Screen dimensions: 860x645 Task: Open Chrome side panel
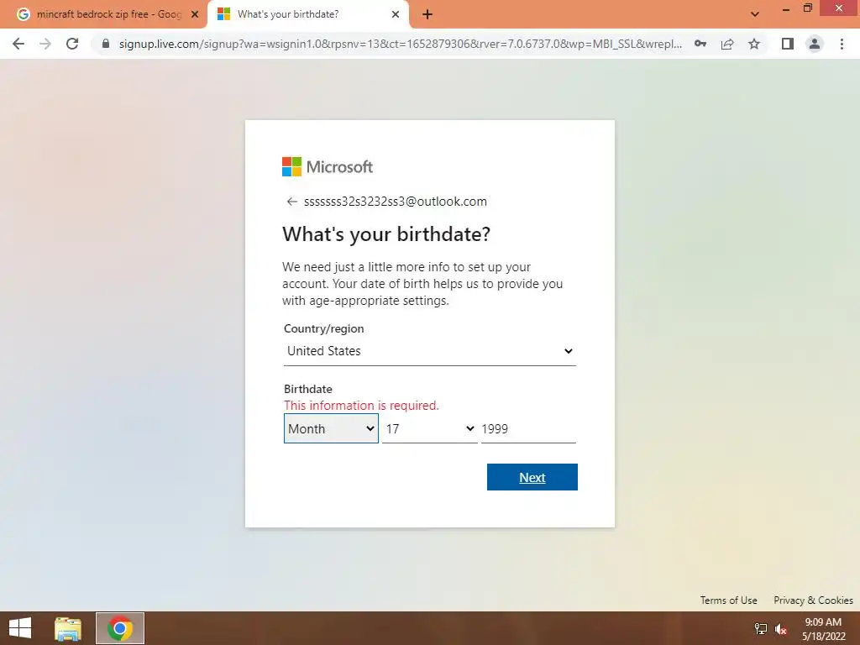tap(788, 44)
